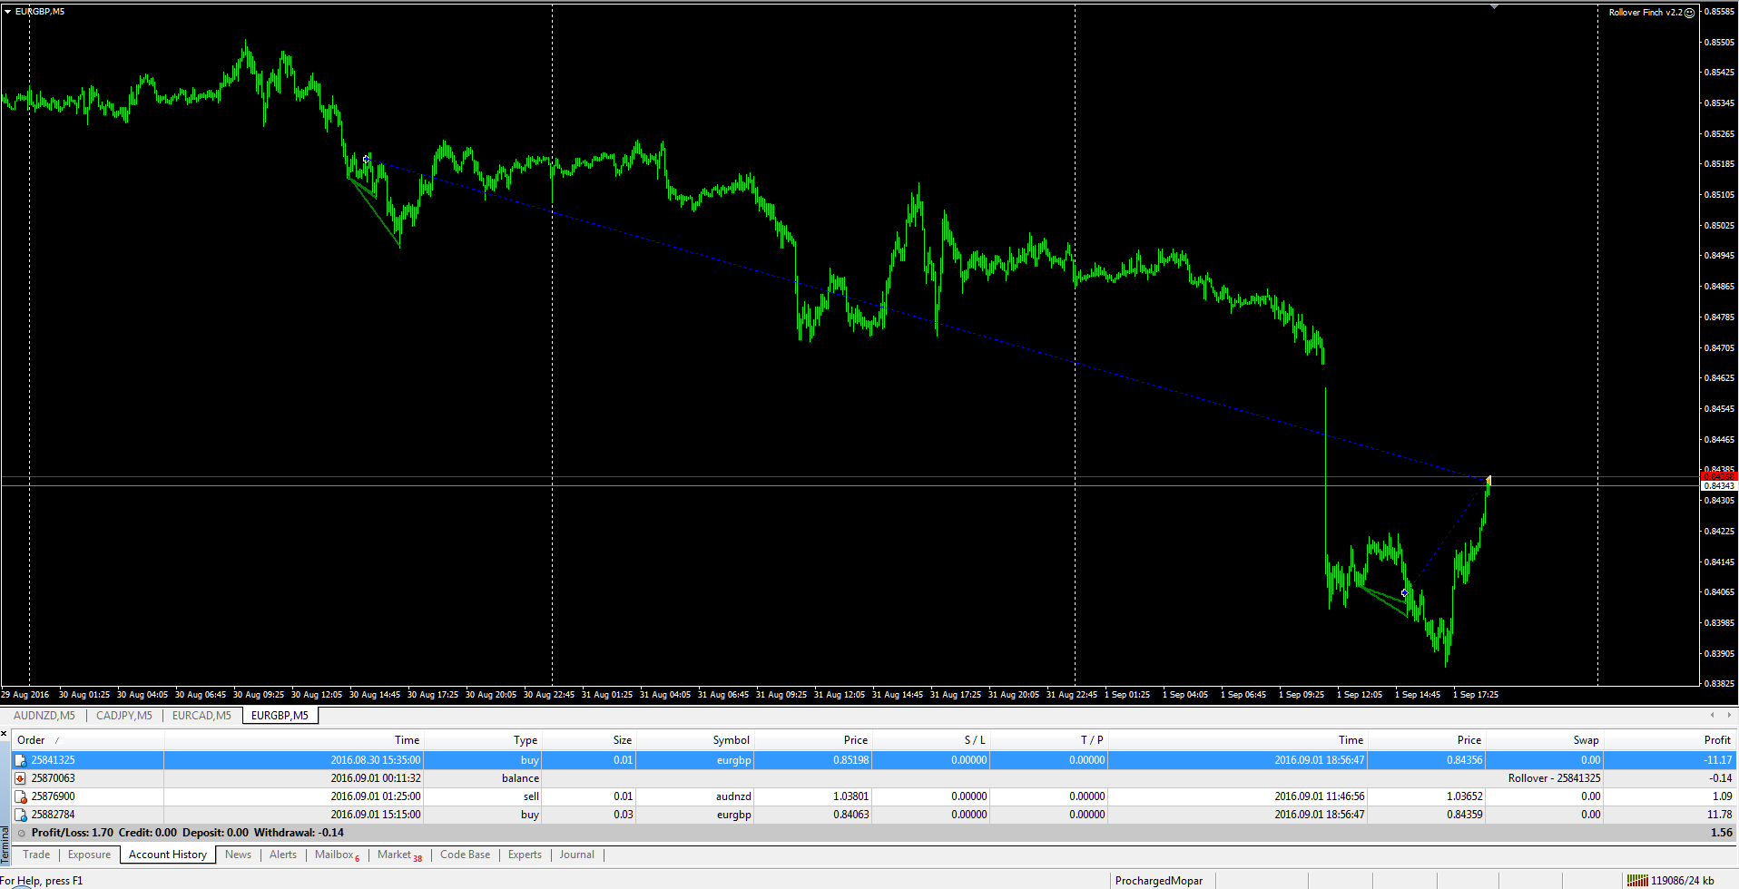Screen dimensions: 1739x889
Task: Click the balance icon for order 25870063
Action: pos(20,778)
